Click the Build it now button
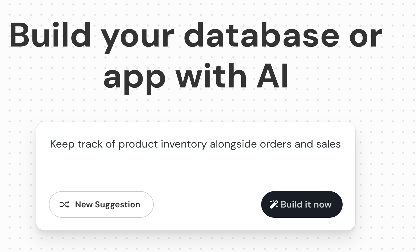Image resolution: width=416 pixels, height=252 pixels. pos(302,204)
